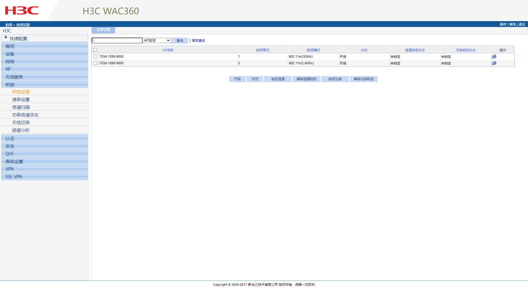Expand the QoS sidebar menu
Image resolution: width=528 pixels, height=288 pixels.
(45, 154)
